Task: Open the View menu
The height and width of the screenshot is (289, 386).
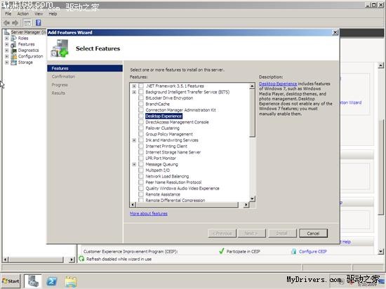Action: (39, 14)
